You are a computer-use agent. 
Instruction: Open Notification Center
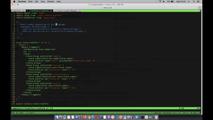click(198, 1)
